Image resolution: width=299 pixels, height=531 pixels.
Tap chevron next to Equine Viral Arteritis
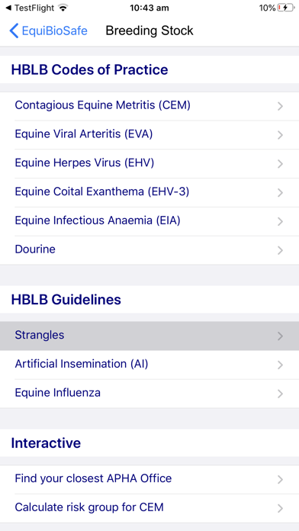280,135
